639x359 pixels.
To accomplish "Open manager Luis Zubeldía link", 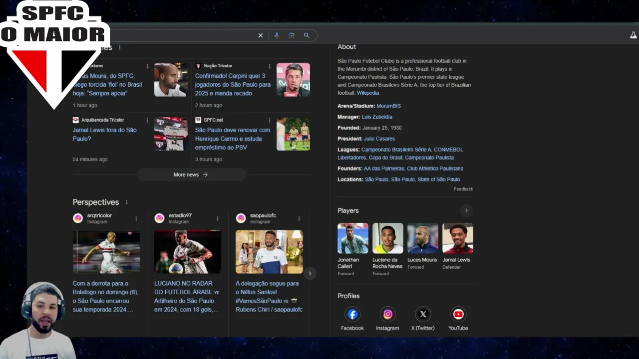I will pos(377,117).
